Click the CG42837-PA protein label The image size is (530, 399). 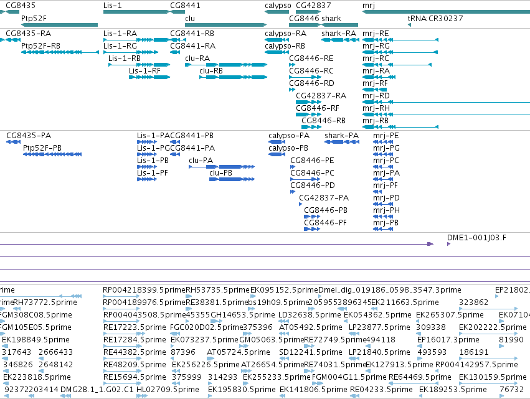pos(324,198)
